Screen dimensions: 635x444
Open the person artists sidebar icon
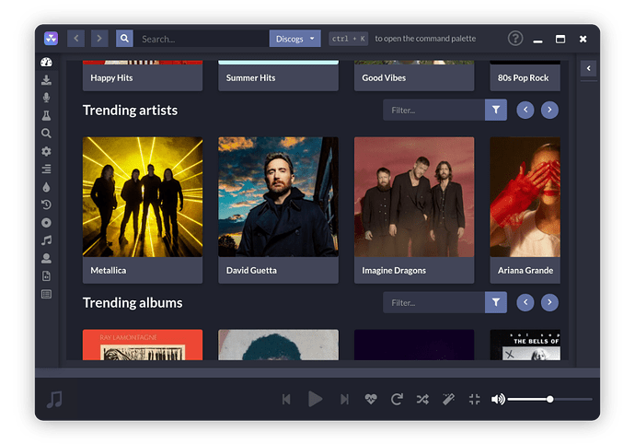pos(46,258)
